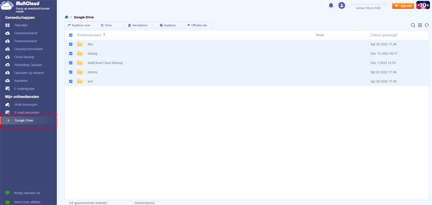
Task: Click the test folder icon
Action: (80, 81)
